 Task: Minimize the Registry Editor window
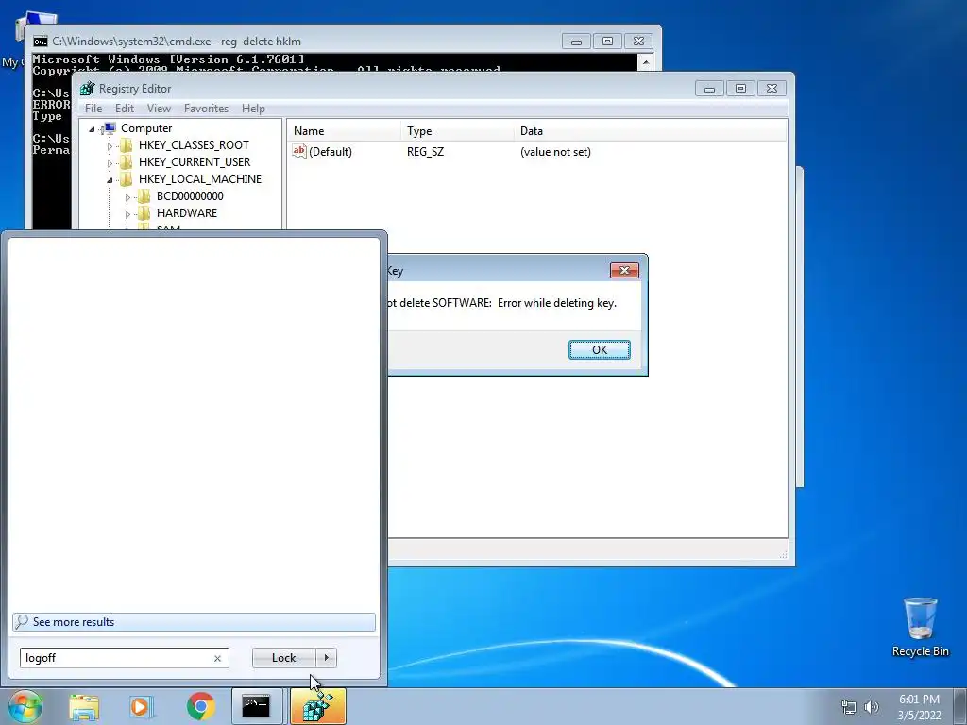click(709, 89)
